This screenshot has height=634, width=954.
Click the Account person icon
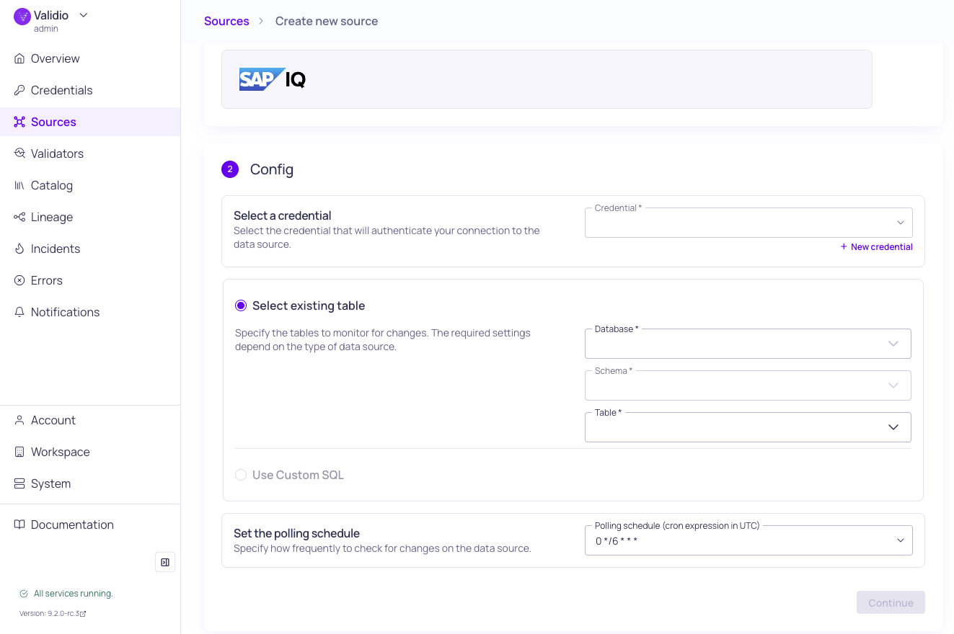tap(19, 420)
